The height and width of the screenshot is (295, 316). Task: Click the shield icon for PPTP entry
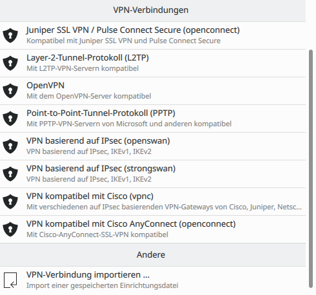click(x=10, y=119)
